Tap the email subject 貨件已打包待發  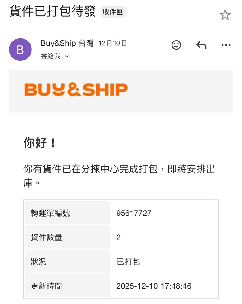coord(52,12)
